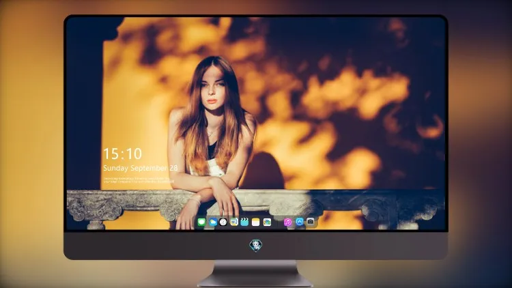Open the blue App Store icon
512x288 pixels.
click(x=300, y=222)
